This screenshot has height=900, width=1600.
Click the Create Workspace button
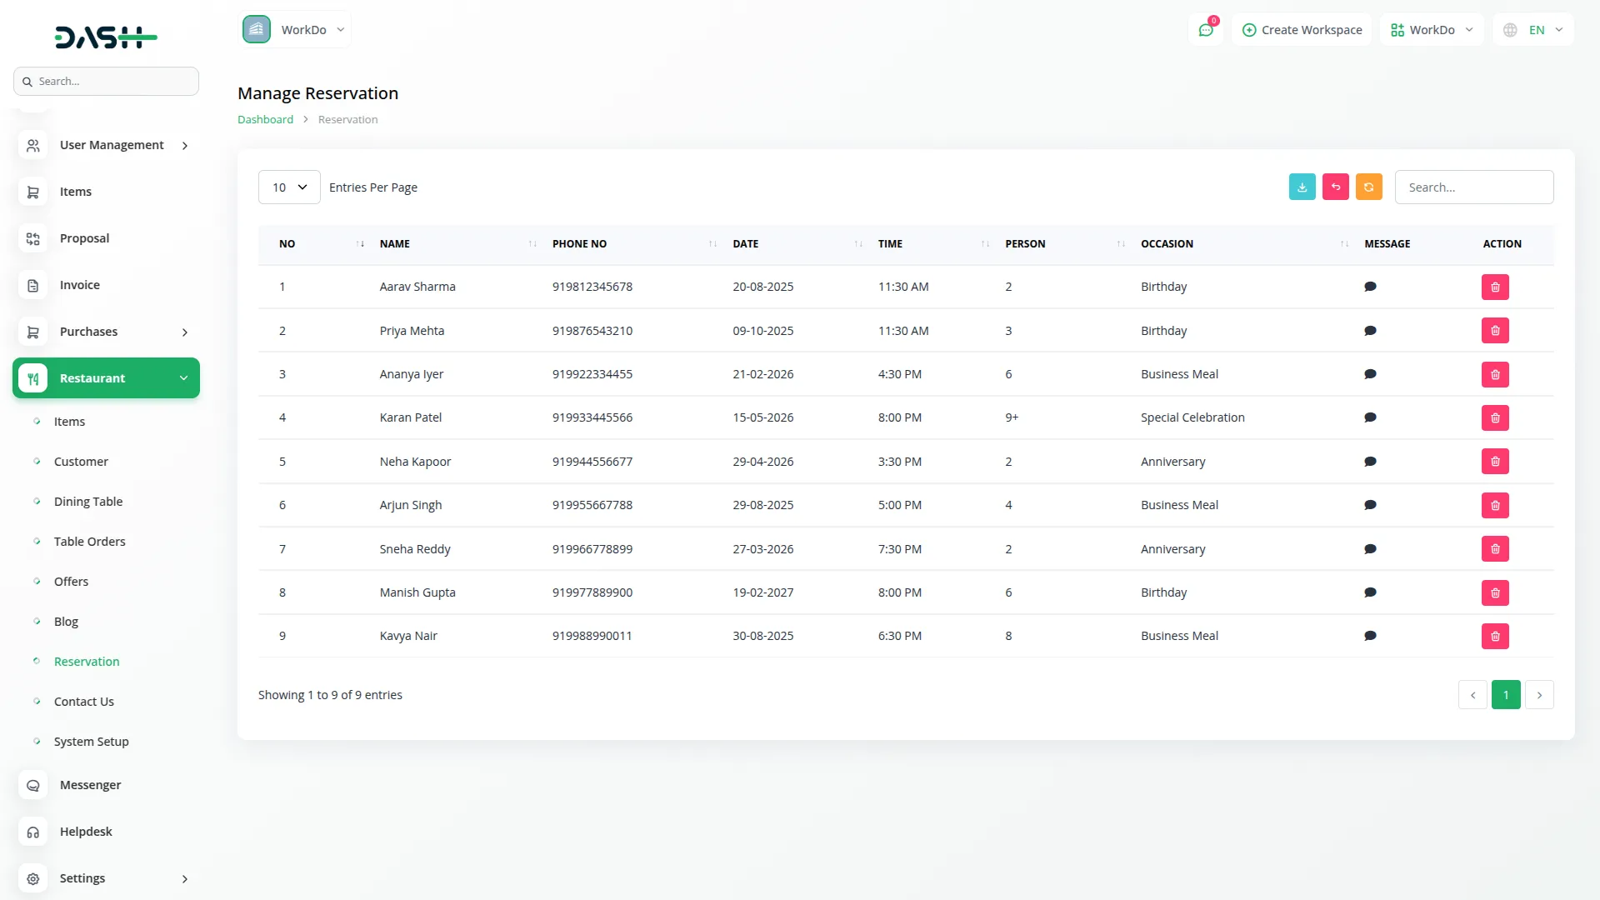1301,29
